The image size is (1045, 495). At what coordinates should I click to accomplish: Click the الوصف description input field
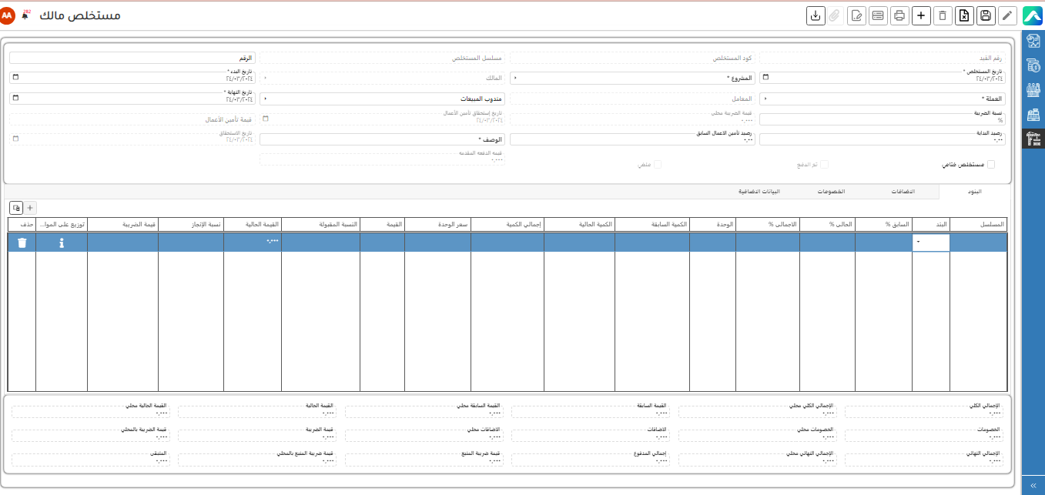click(381, 140)
